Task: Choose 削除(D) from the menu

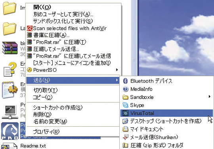Action: pos(73,115)
